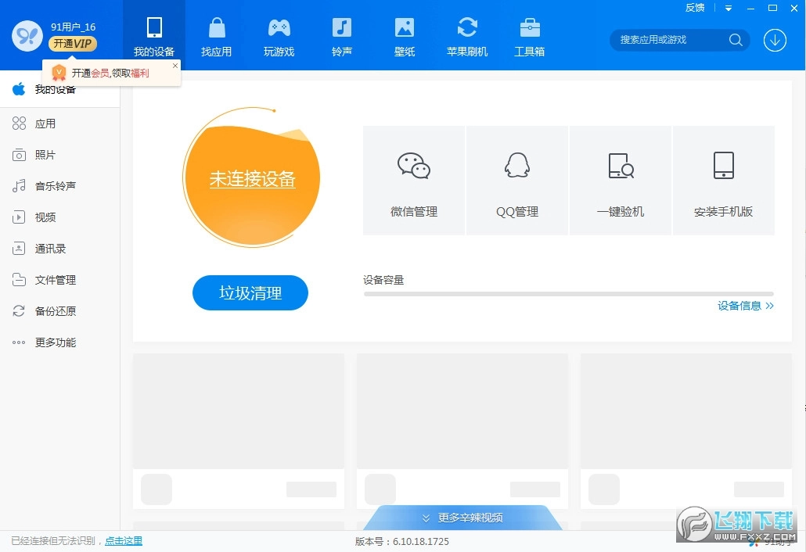
Task: Open QQ管理 management panel
Action: coord(516,180)
